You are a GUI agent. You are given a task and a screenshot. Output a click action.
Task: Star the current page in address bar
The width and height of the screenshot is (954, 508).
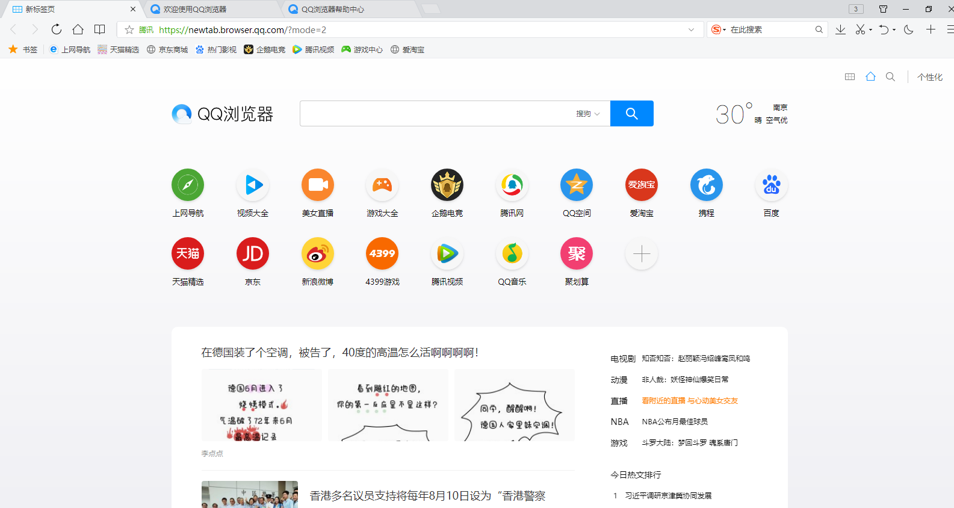click(x=129, y=29)
